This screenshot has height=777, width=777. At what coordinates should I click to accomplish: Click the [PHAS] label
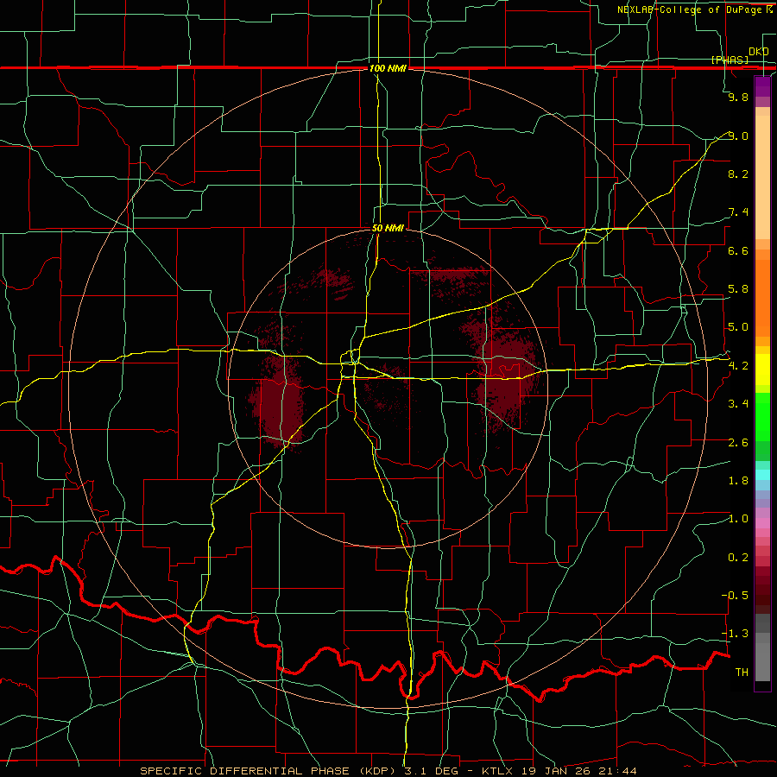point(730,60)
